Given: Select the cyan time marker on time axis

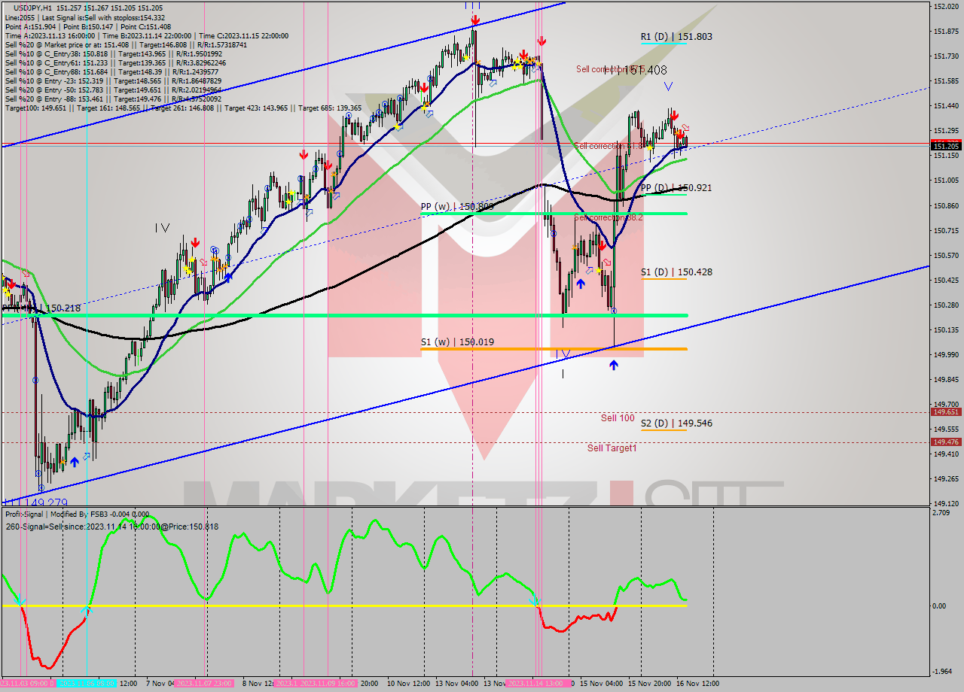Looking at the screenshot, I should (x=86, y=684).
